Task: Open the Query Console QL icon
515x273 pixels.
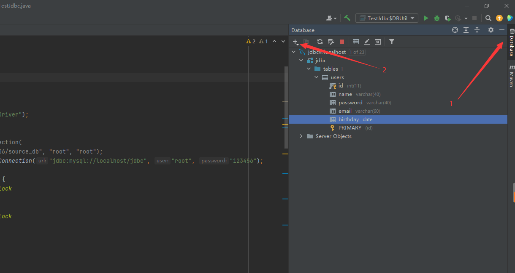Action: (378, 42)
